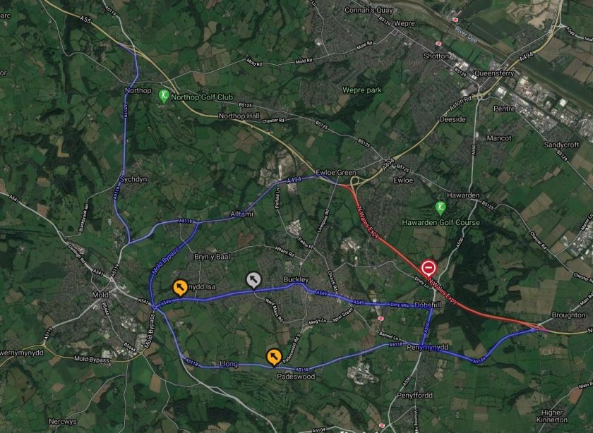Click the orange arrow marker near Padeswood
Image resolution: width=593 pixels, height=433 pixels.
pyautogui.click(x=273, y=358)
